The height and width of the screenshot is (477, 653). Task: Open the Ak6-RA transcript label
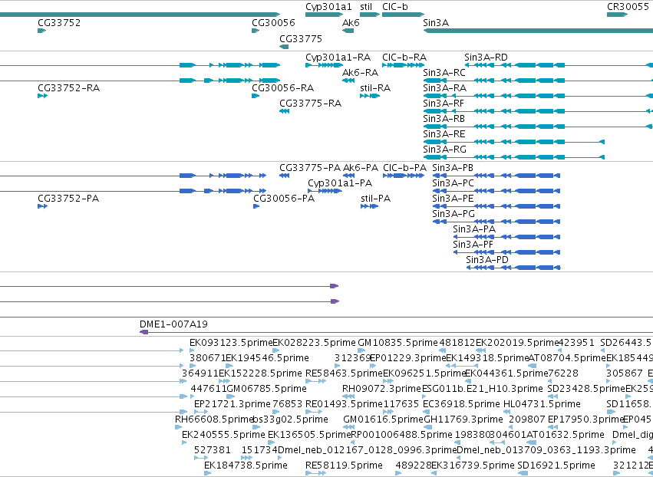[360, 73]
